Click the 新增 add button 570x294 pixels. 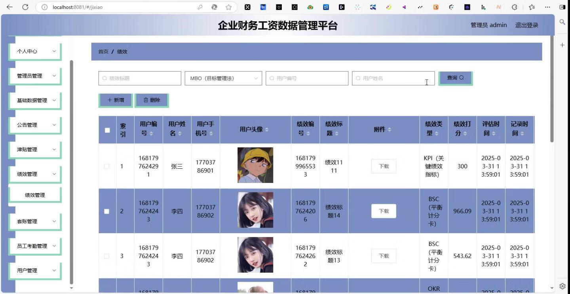115,100
